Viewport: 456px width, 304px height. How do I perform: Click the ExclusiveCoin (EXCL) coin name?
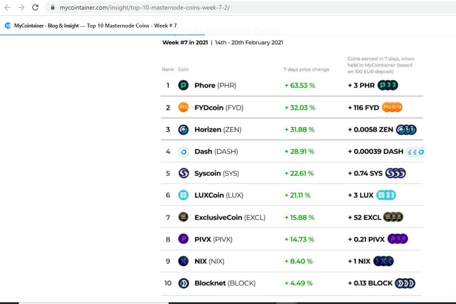coord(230,217)
